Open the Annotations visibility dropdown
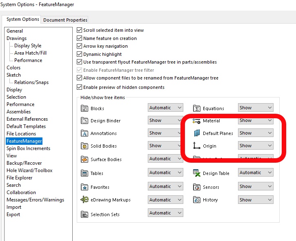Viewport: 296px width, 241px height. tap(165, 133)
